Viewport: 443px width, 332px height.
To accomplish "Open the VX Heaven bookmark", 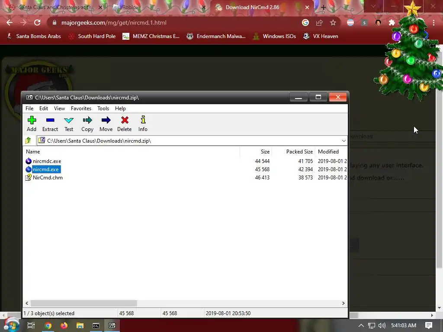I will click(x=321, y=36).
